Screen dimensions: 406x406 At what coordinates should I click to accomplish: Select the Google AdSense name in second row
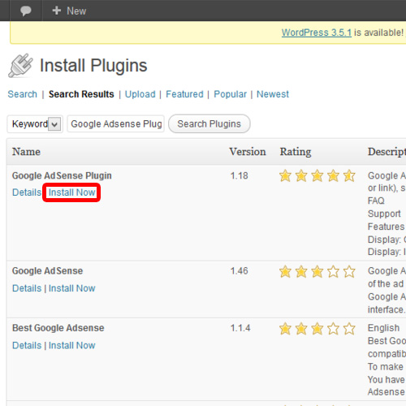click(47, 271)
